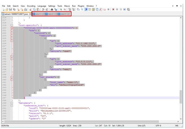
Task: Collapse the fold marker on line 220
Action: point(12,28)
